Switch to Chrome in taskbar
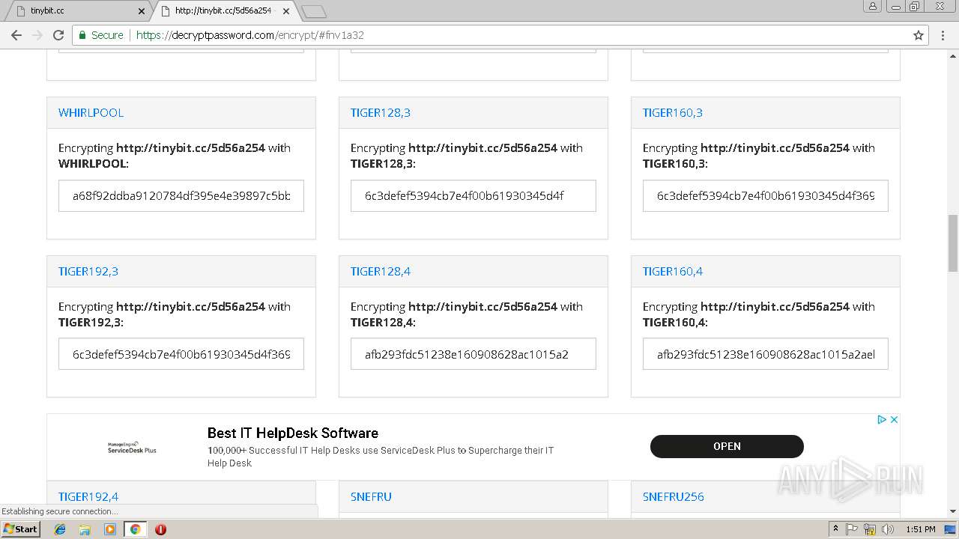 pos(135,529)
